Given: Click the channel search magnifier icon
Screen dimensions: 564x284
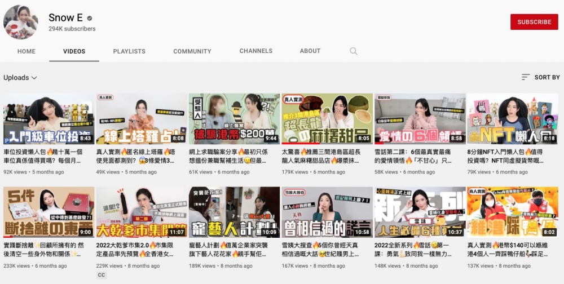Looking at the screenshot, I should point(354,51).
